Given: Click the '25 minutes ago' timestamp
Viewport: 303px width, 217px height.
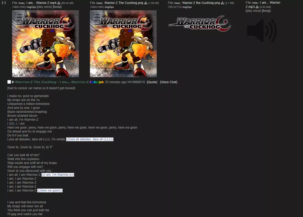Looking at the screenshot, I should 116,82.
